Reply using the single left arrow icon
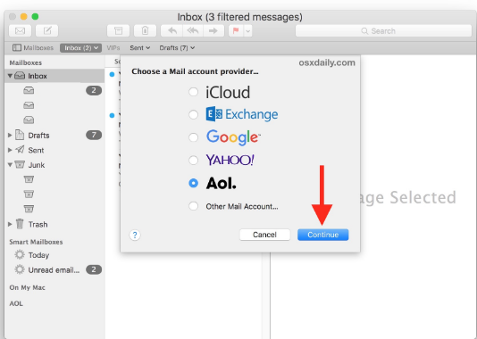Image resolution: width=477 pixels, height=339 pixels. [172, 30]
